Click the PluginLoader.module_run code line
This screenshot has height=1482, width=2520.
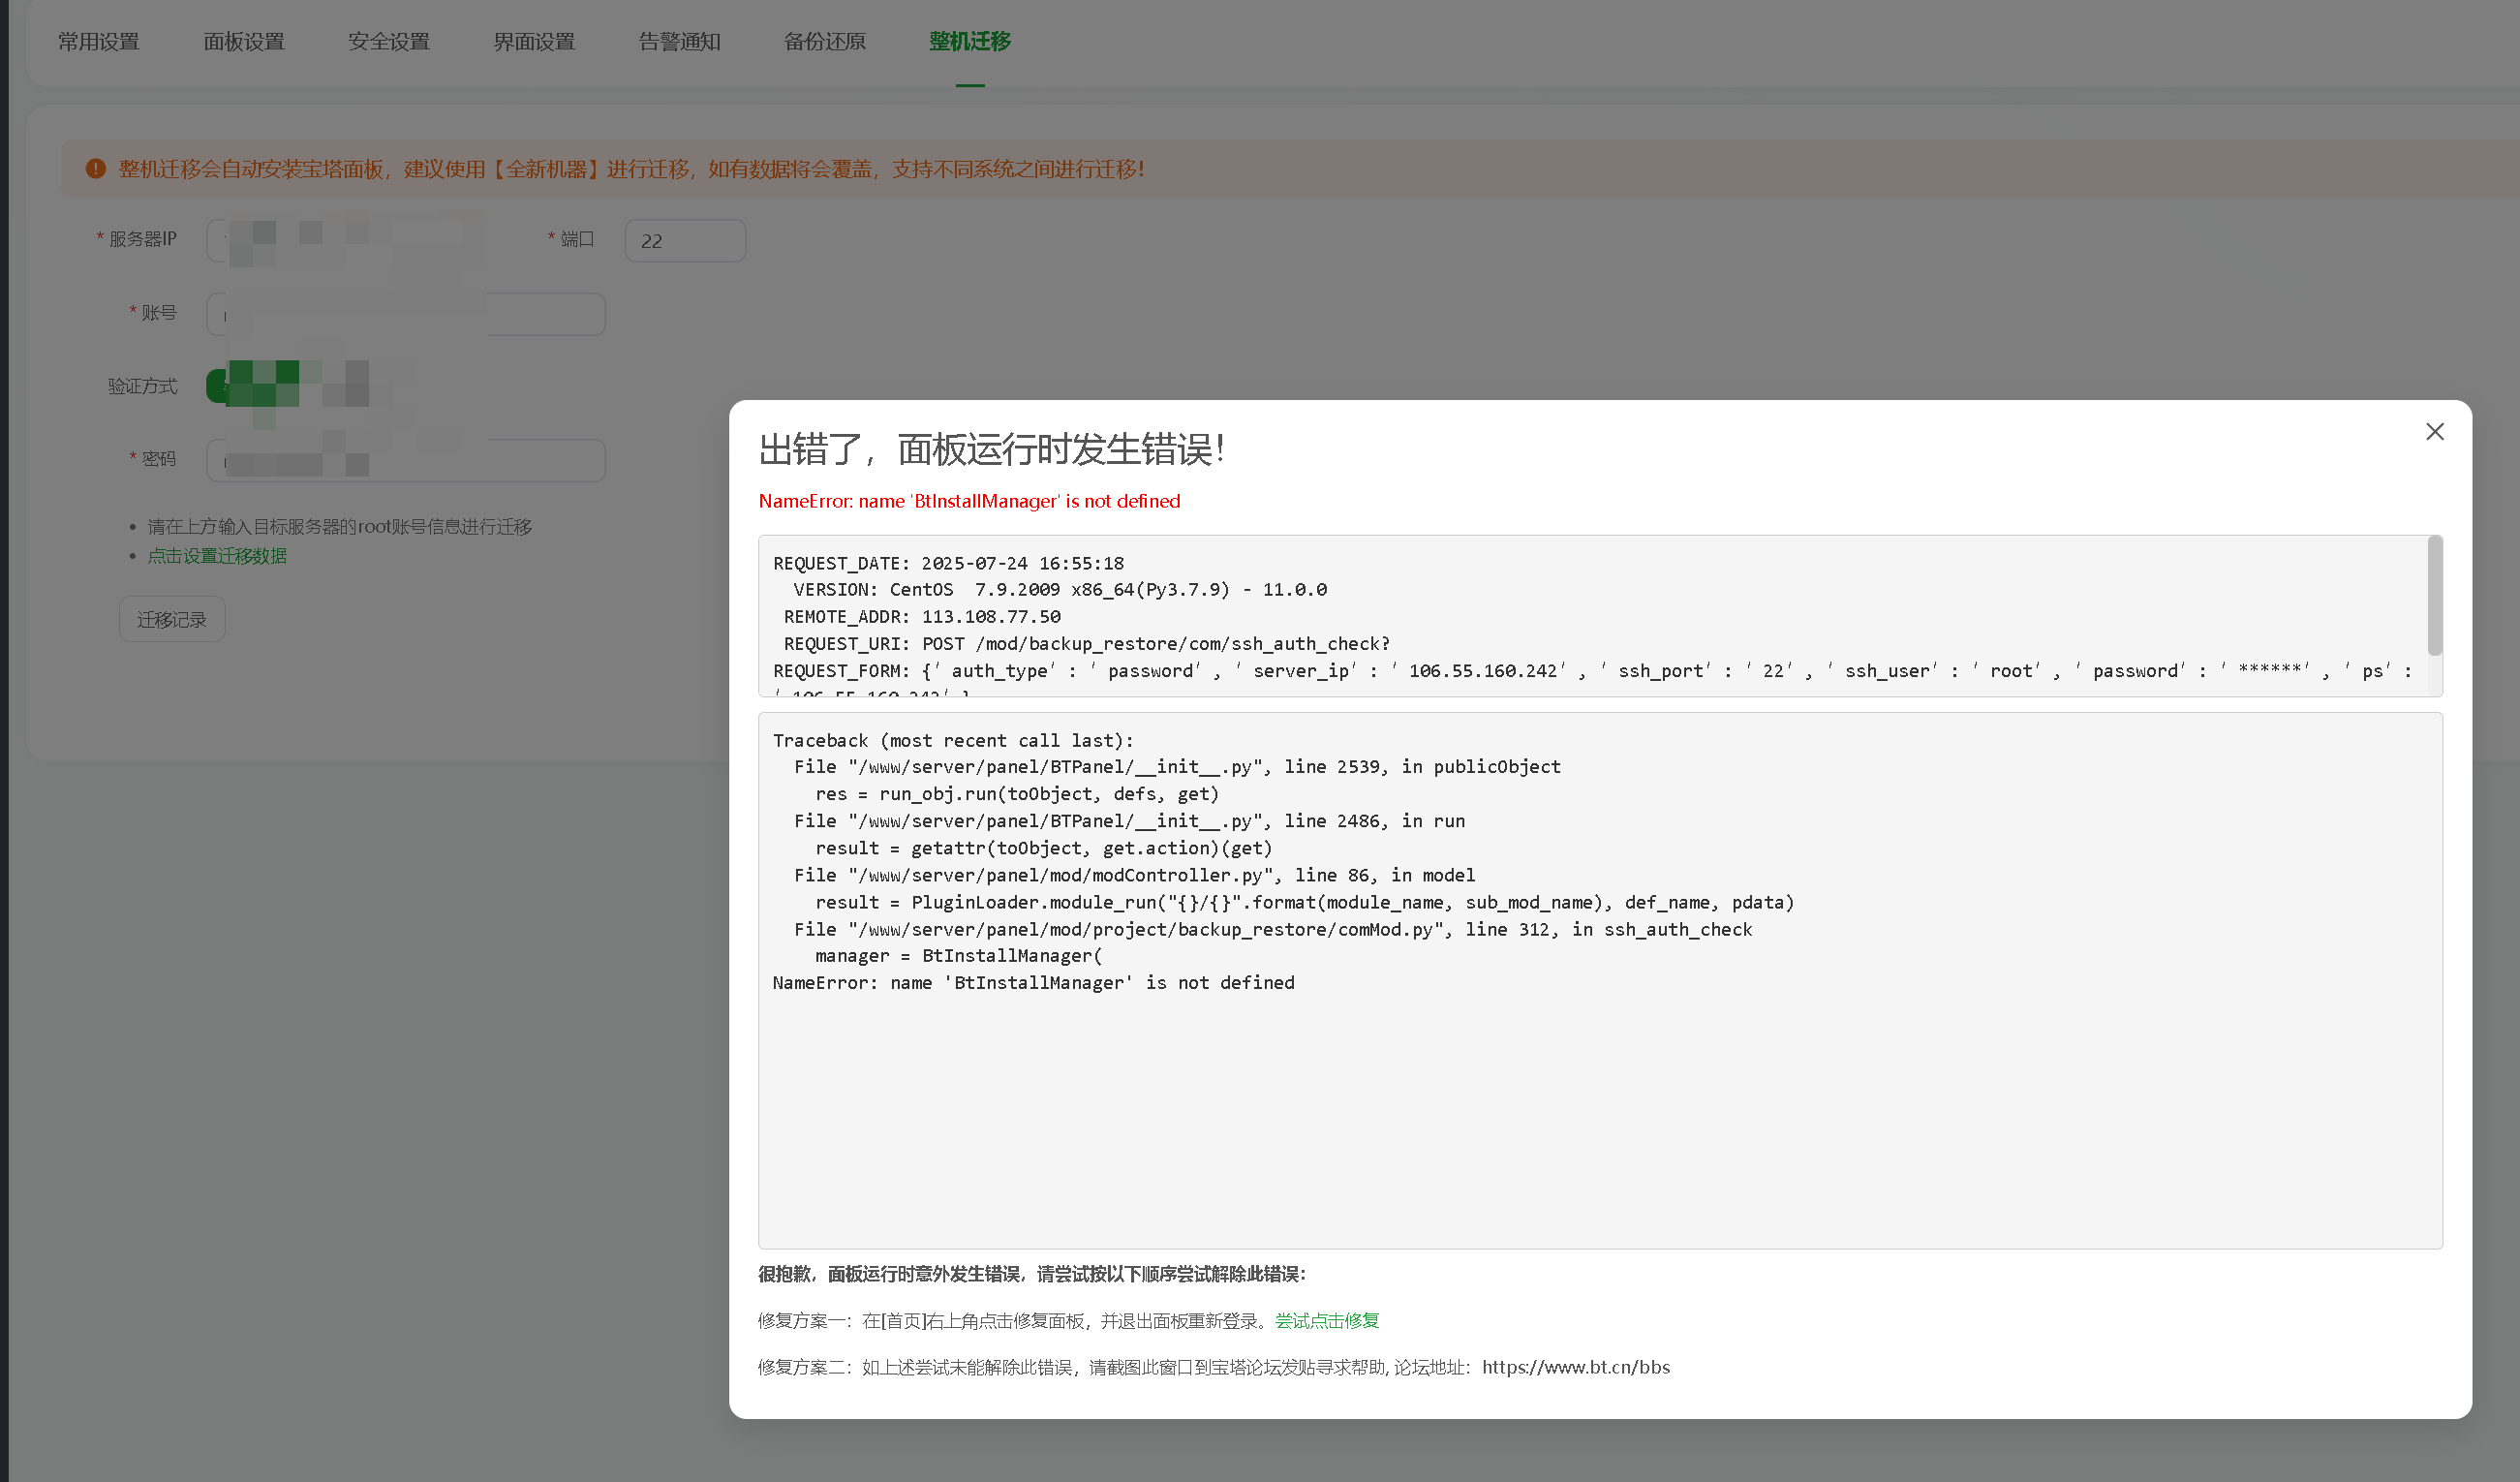[1305, 902]
